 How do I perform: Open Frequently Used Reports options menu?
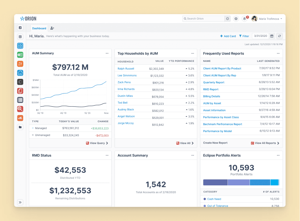click(278, 54)
